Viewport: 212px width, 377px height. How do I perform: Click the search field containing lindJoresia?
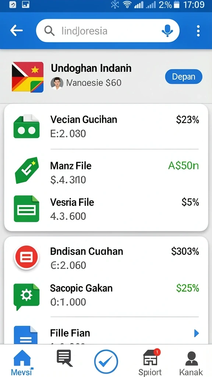[x=108, y=31]
